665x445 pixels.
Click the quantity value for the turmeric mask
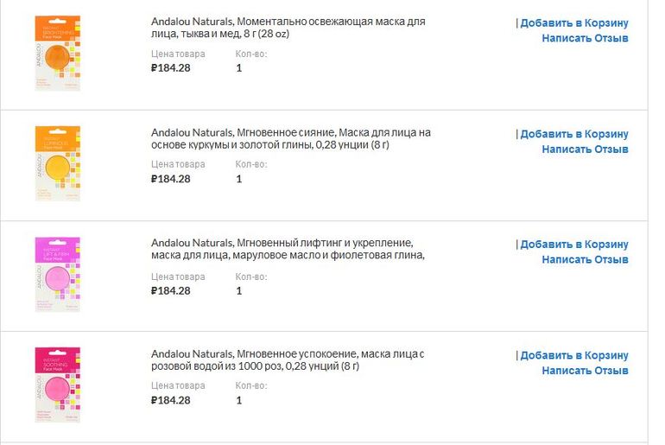point(239,179)
